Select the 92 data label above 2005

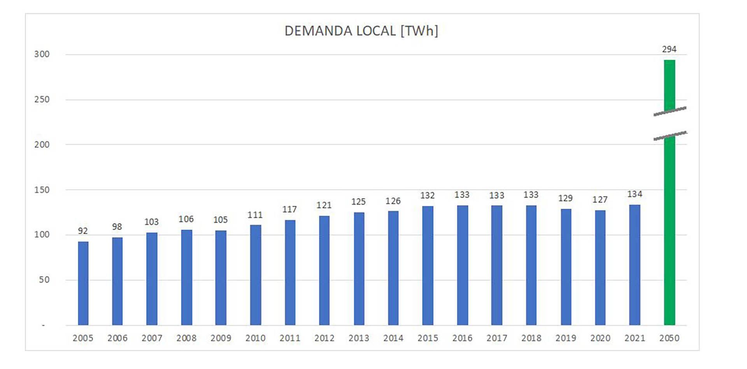click(x=82, y=231)
